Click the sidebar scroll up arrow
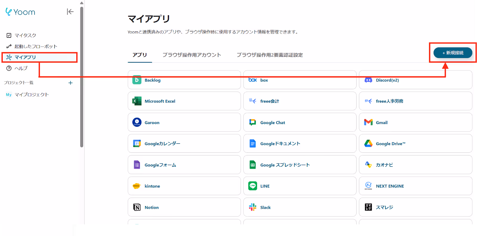The width and height of the screenshot is (477, 236). (82, 3)
